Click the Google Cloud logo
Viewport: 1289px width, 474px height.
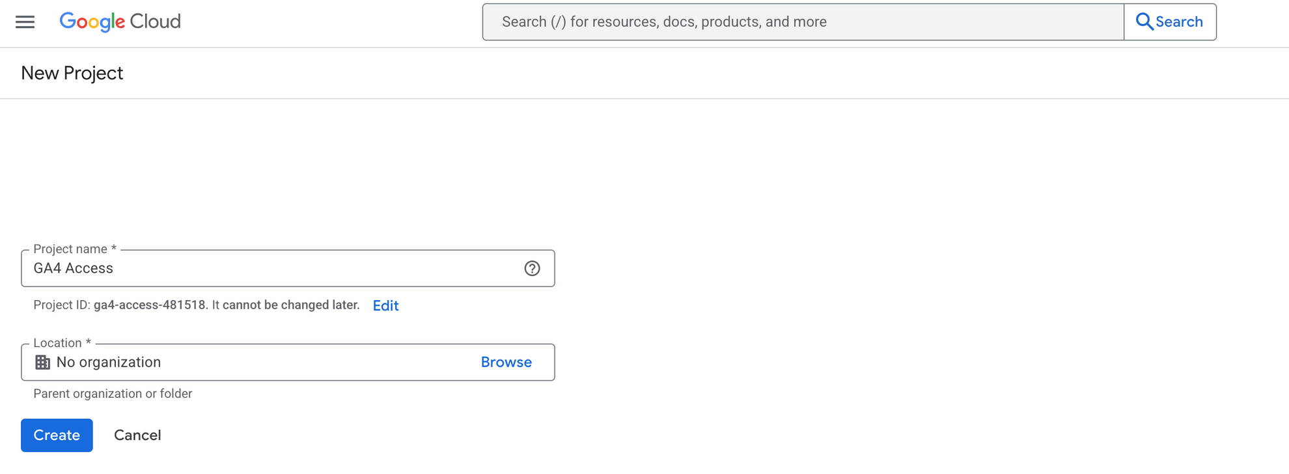click(x=120, y=21)
